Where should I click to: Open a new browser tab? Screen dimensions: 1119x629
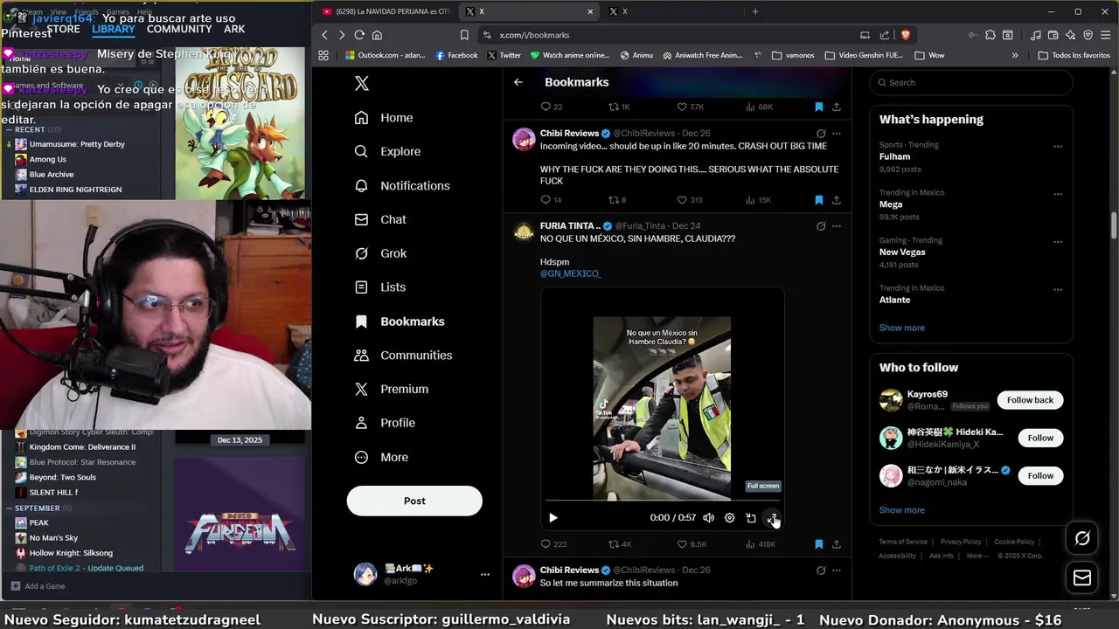[x=755, y=11]
